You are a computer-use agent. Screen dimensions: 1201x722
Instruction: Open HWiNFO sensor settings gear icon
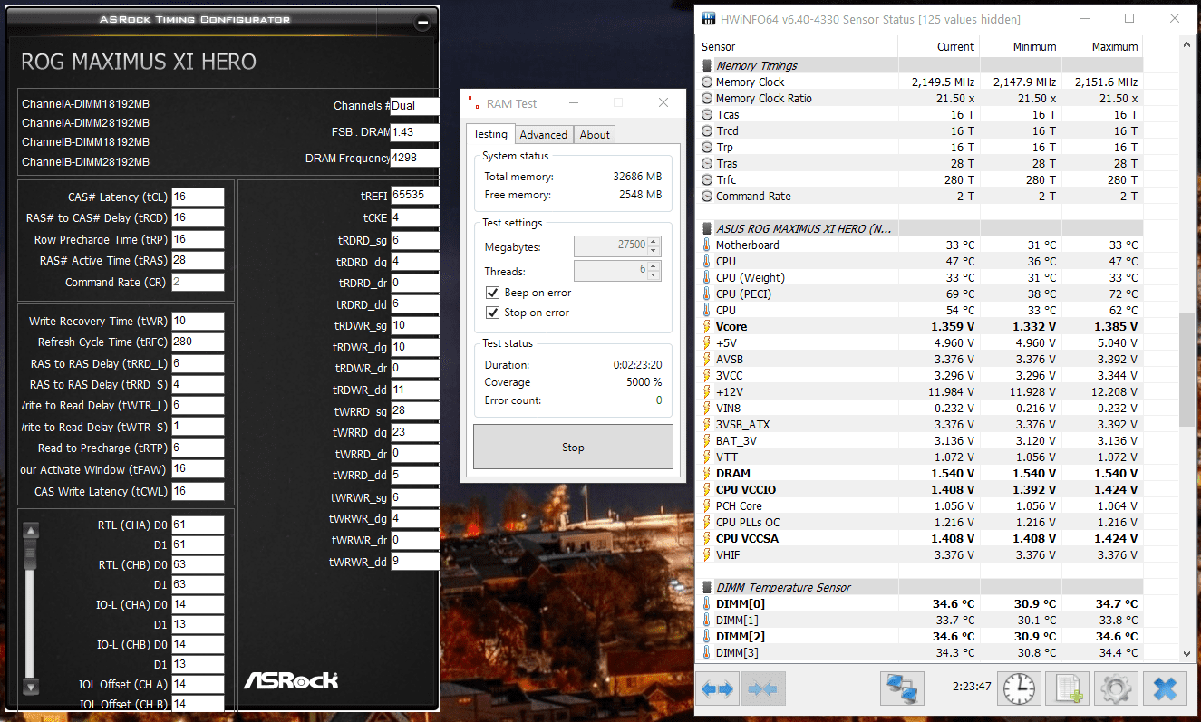point(1116,689)
